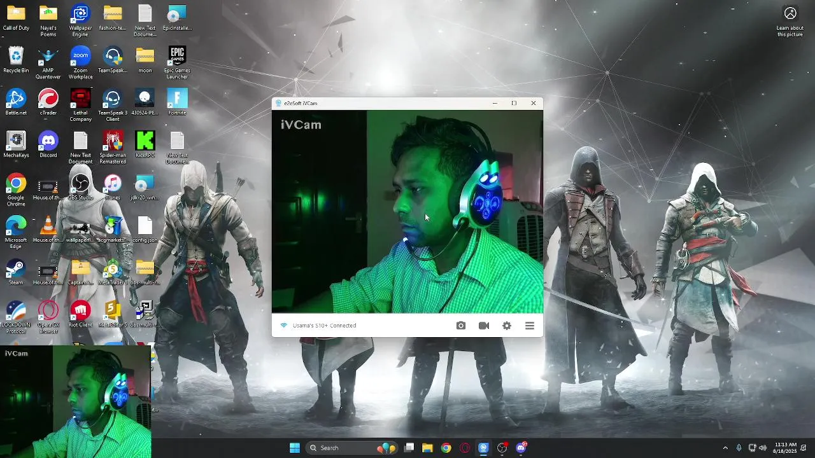Select the EpicInstaller desktop icon
The image size is (815, 458).
tap(177, 18)
